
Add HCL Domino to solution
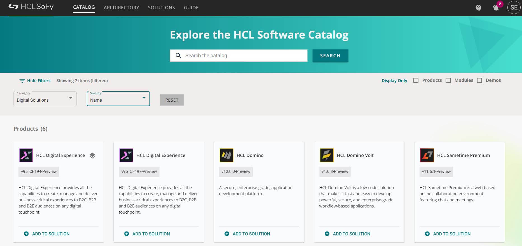pyautogui.click(x=251, y=234)
